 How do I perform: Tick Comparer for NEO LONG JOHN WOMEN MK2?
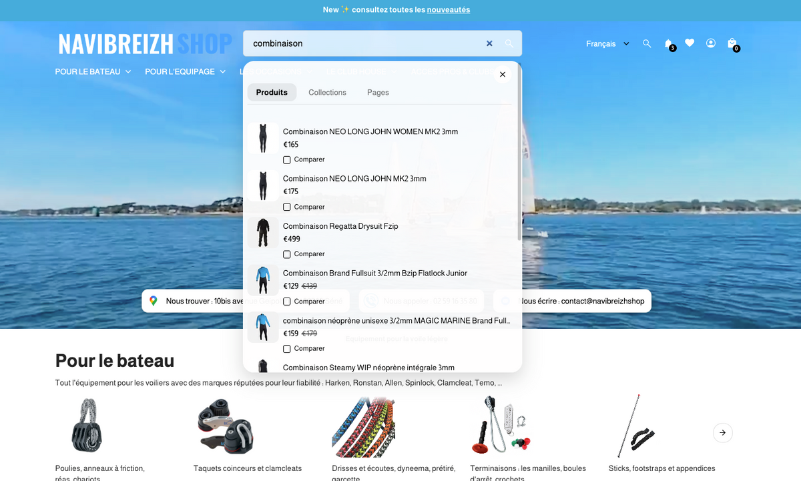[287, 159]
